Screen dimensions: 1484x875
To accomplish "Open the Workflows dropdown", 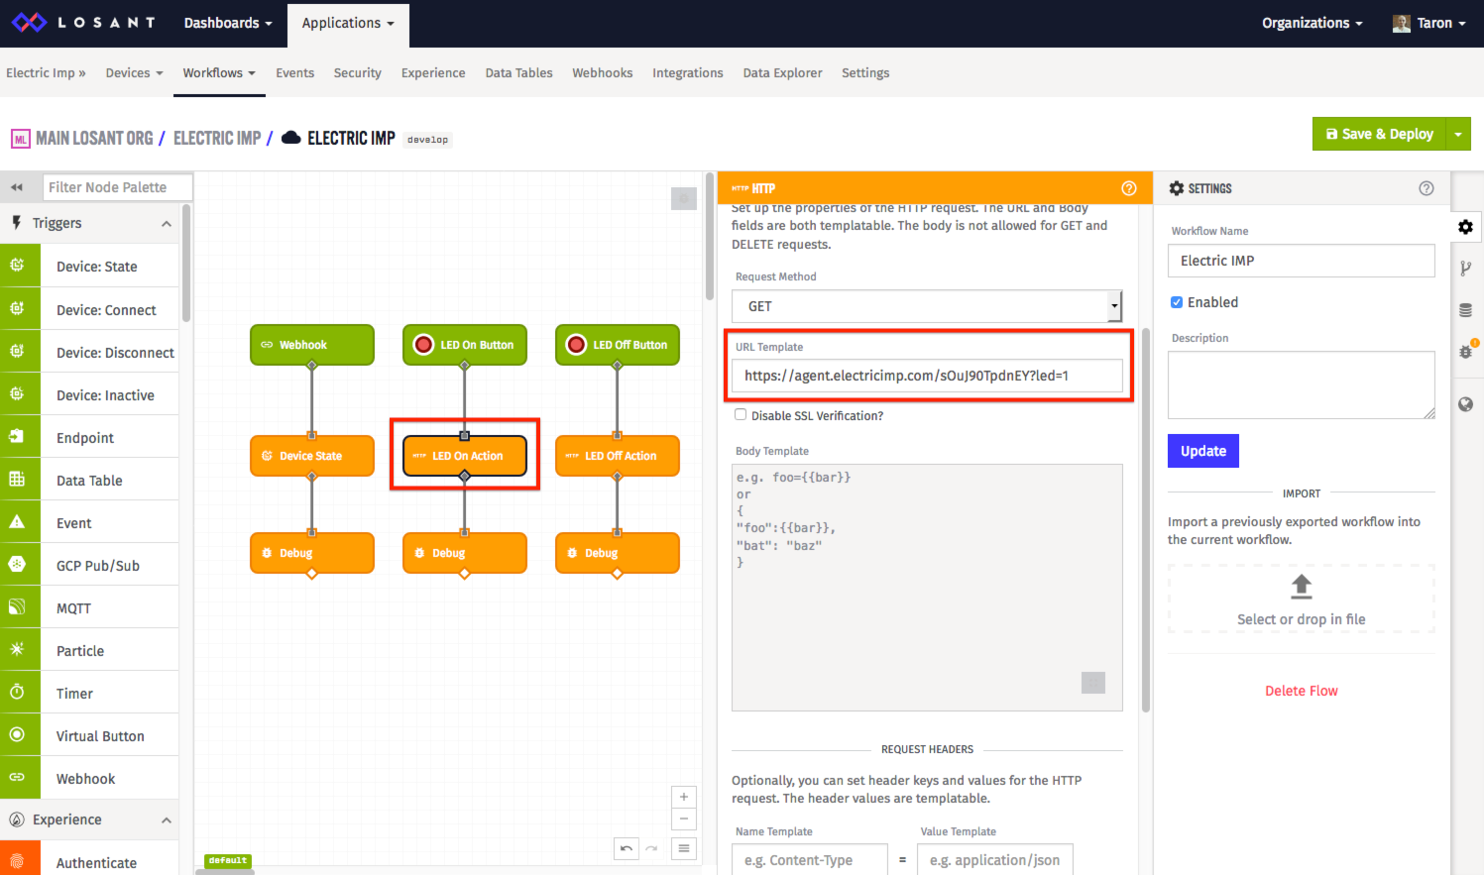I will click(x=219, y=72).
